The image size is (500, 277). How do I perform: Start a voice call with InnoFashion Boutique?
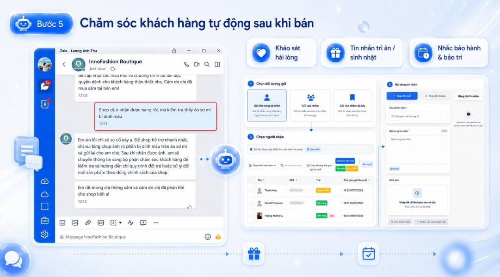click(x=186, y=64)
